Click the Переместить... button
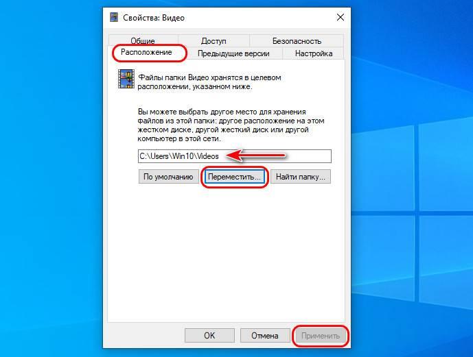The width and height of the screenshot is (473, 357). coord(234,177)
